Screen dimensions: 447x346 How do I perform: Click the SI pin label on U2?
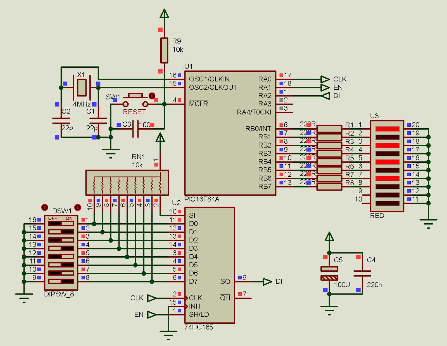click(x=192, y=215)
